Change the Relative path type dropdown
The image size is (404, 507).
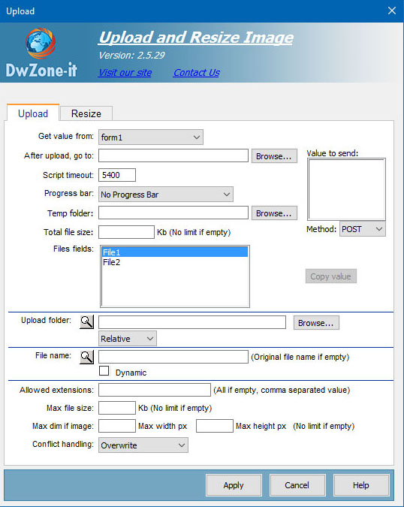click(x=128, y=339)
